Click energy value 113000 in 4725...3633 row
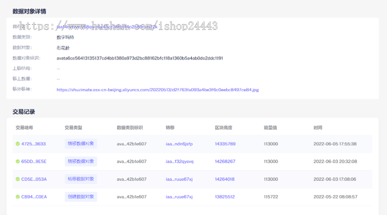Screen dimensions: 387x215 pyautogui.click(x=271, y=144)
